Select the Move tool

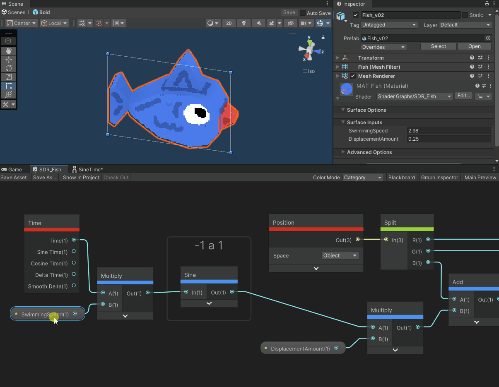[x=8, y=60]
